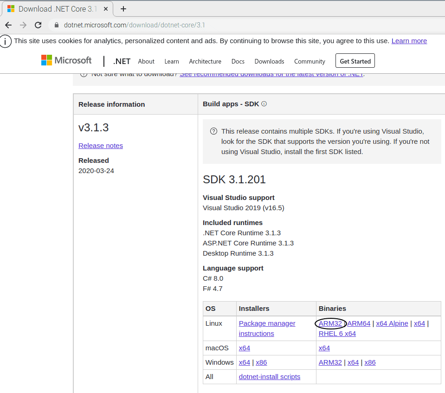The width and height of the screenshot is (445, 393).
Task: Download Linux ARM64 binaries
Action: click(x=359, y=323)
